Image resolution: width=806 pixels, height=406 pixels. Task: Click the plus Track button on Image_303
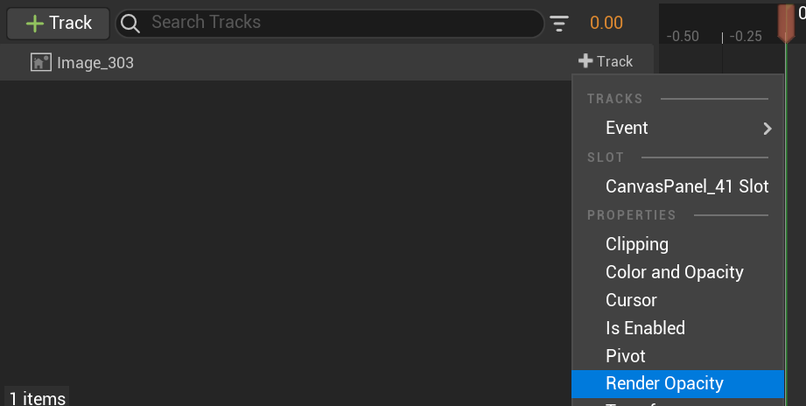[606, 61]
